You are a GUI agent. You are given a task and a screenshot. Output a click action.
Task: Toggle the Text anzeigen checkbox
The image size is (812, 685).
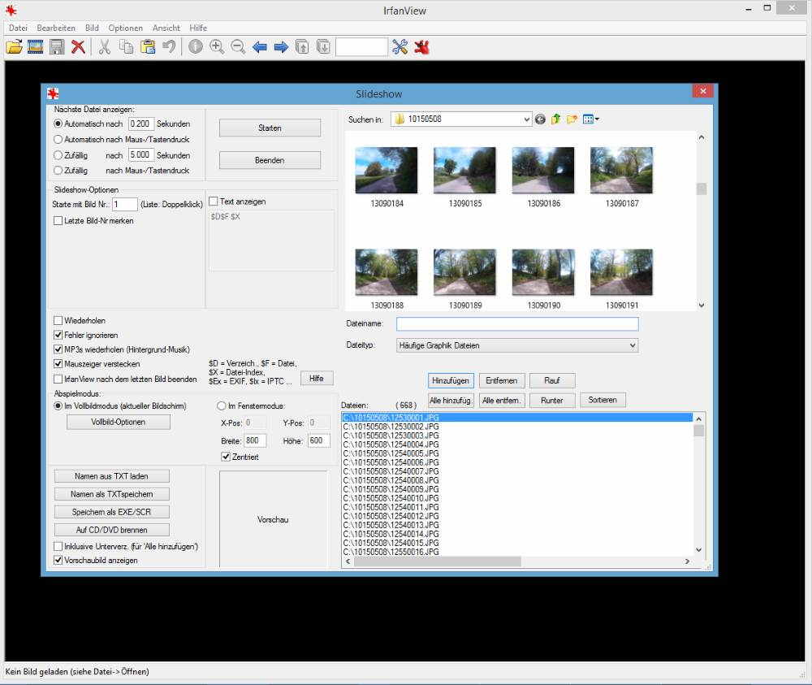tap(214, 202)
